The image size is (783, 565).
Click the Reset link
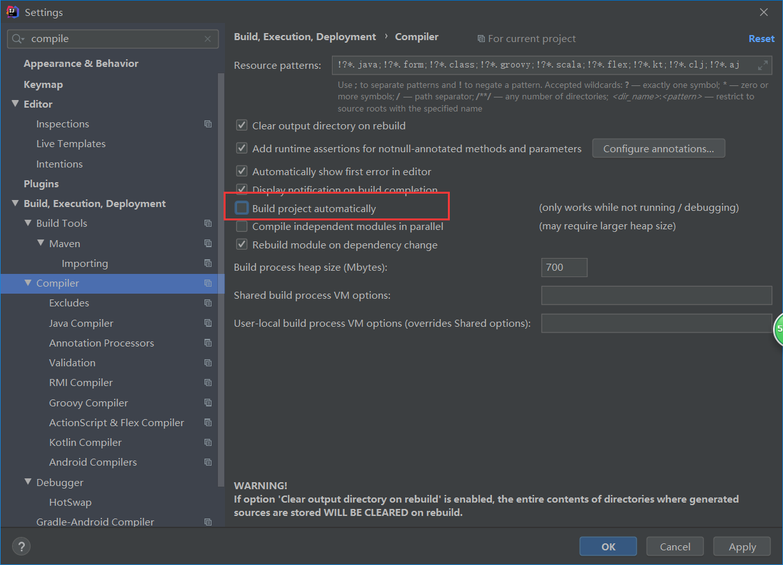(x=761, y=39)
